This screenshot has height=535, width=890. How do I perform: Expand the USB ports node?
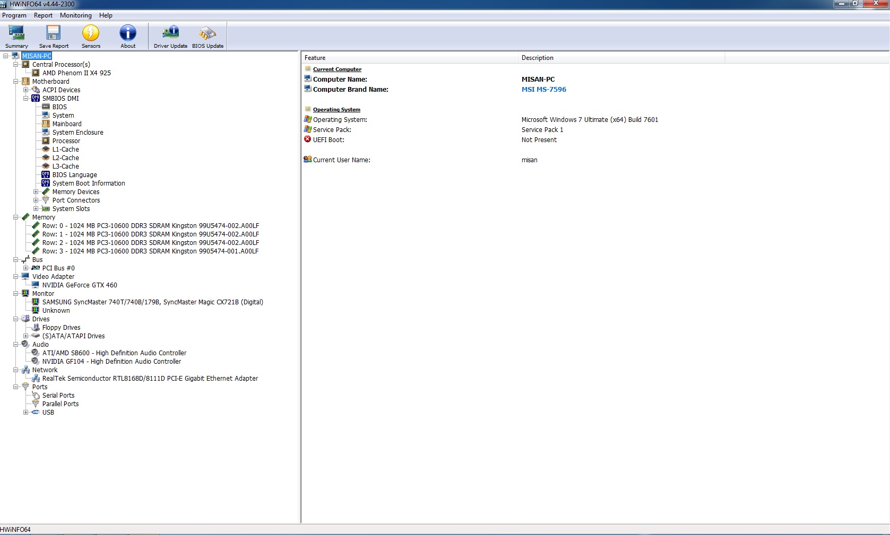click(x=26, y=413)
